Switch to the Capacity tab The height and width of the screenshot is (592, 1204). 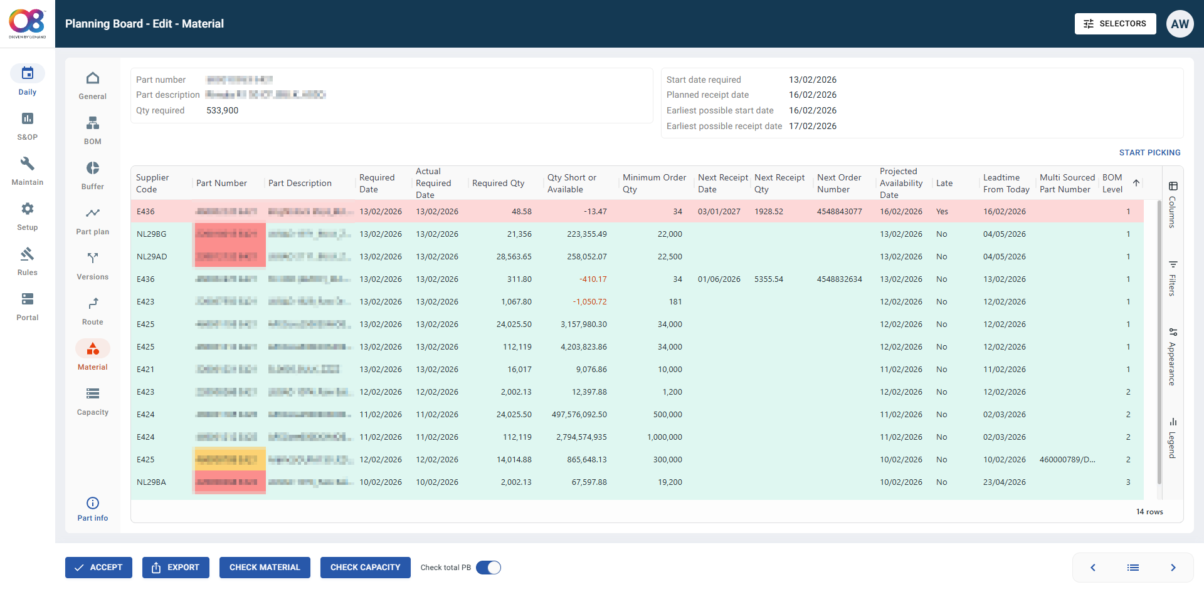pyautogui.click(x=93, y=401)
